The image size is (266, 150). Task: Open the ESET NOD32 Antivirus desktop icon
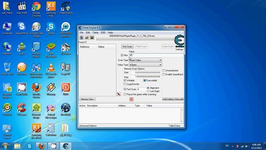66,30
